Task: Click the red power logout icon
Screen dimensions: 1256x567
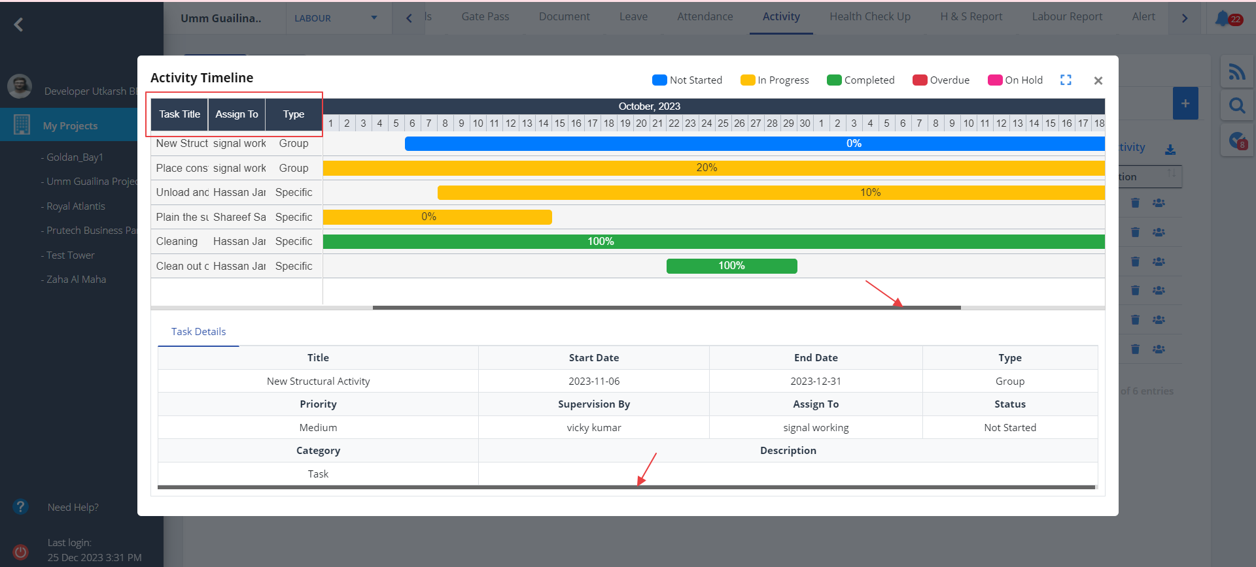Action: [20, 552]
